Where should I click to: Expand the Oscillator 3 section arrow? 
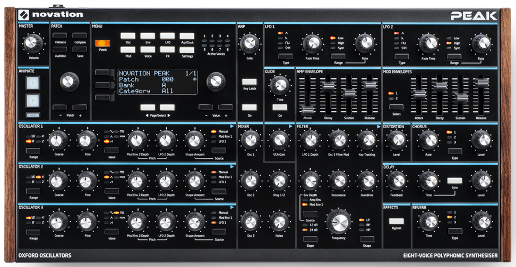pyautogui.click(x=232, y=207)
